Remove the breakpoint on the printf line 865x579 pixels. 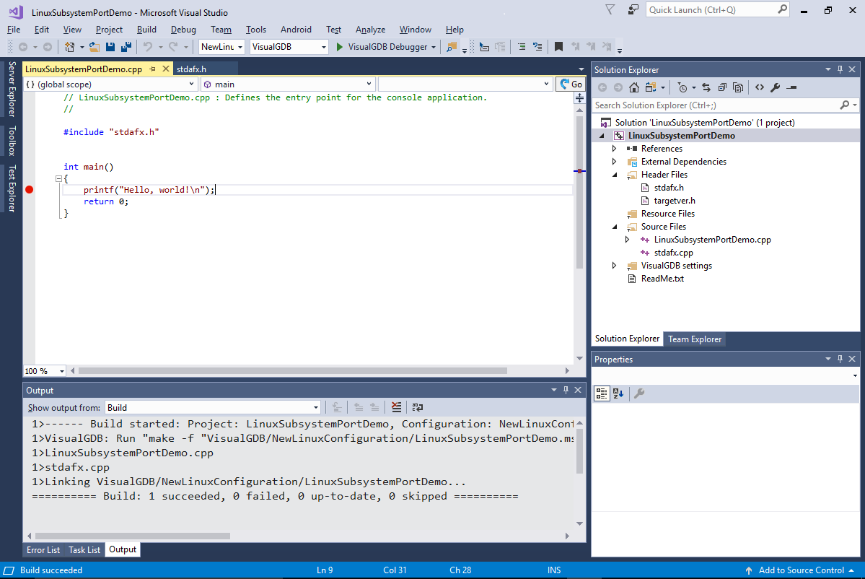30,190
